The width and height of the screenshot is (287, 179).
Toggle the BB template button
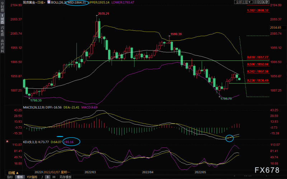tap(54, 177)
